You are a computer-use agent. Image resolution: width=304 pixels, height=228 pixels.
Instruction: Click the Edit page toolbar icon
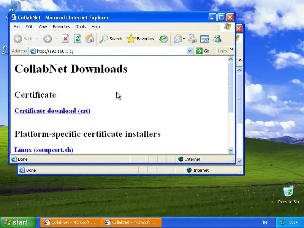[x=204, y=39]
